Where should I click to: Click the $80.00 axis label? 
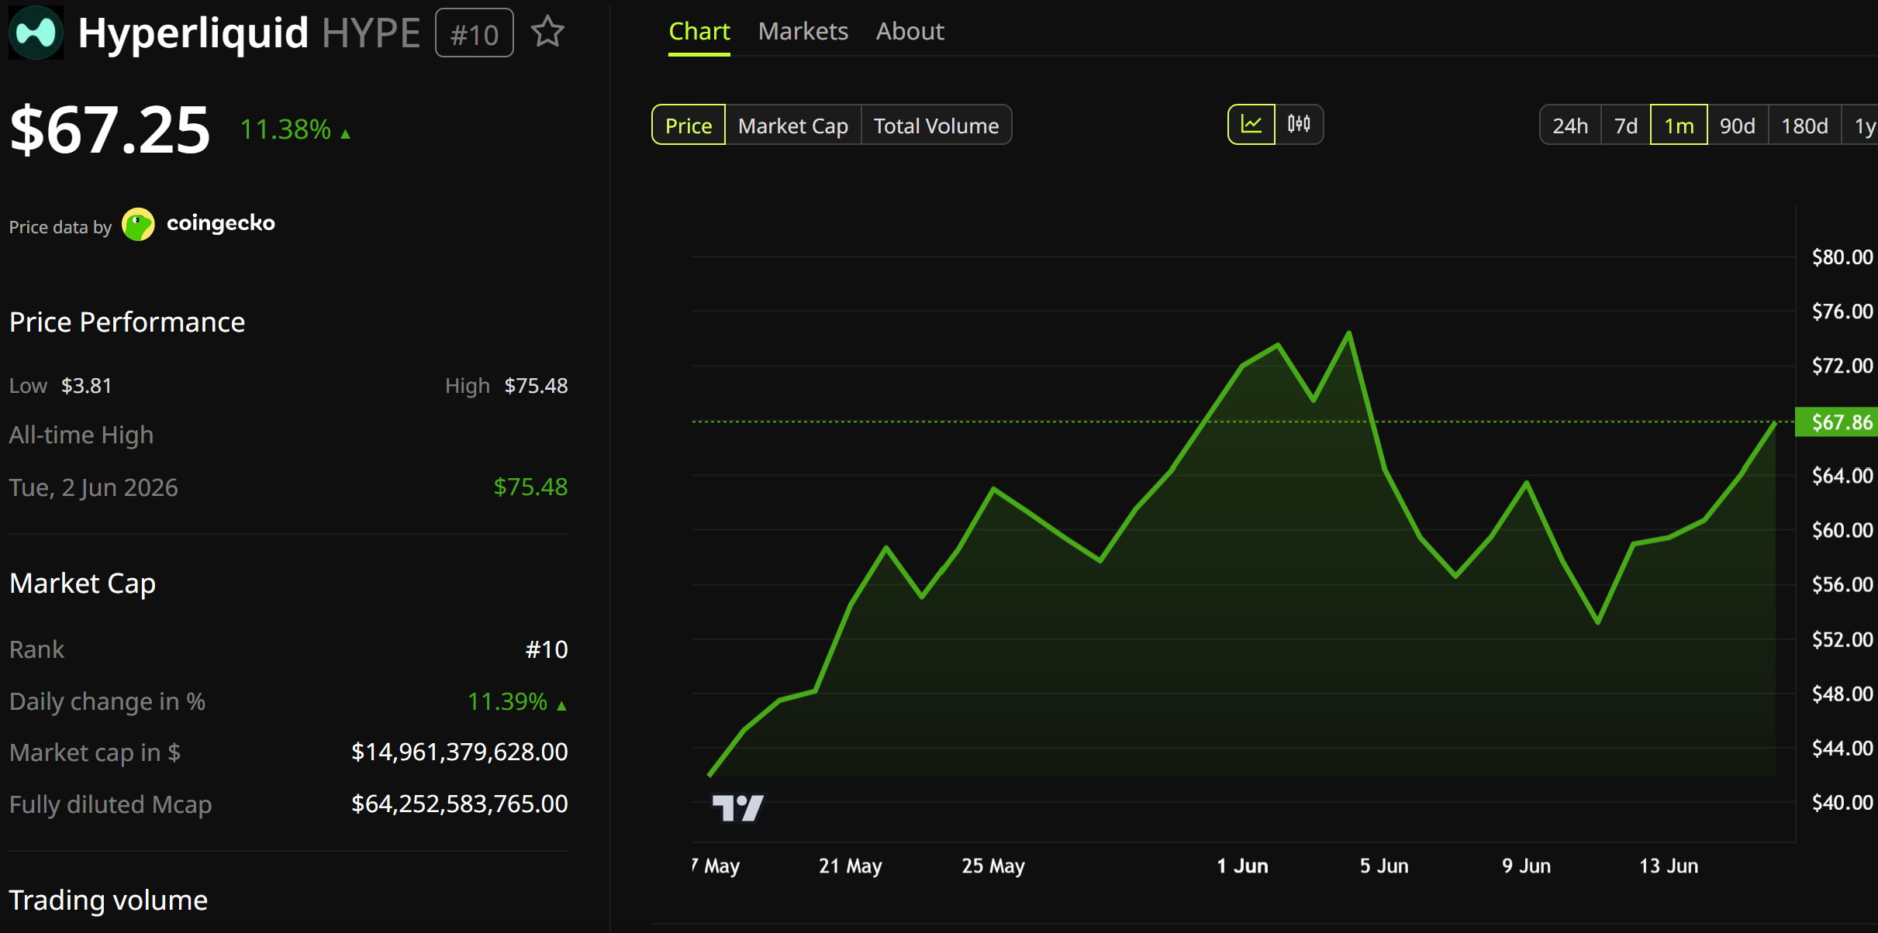point(1842,256)
